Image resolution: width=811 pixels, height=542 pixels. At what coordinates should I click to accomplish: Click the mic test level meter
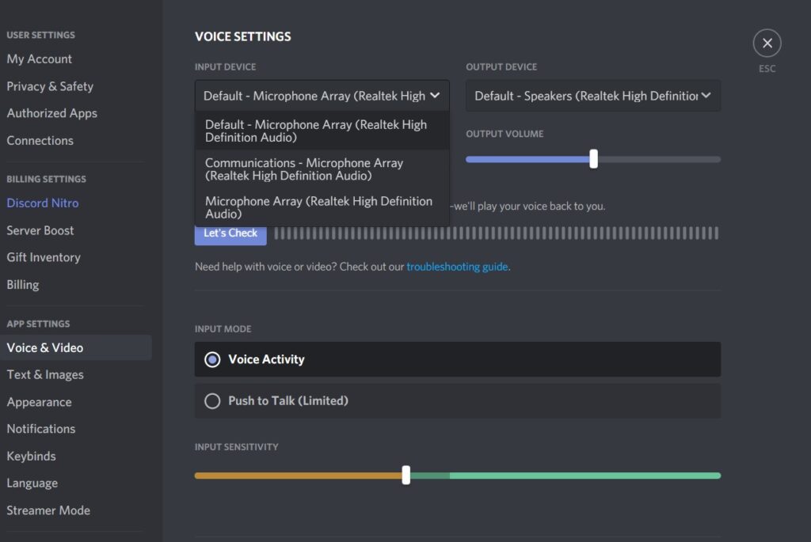[497, 233]
